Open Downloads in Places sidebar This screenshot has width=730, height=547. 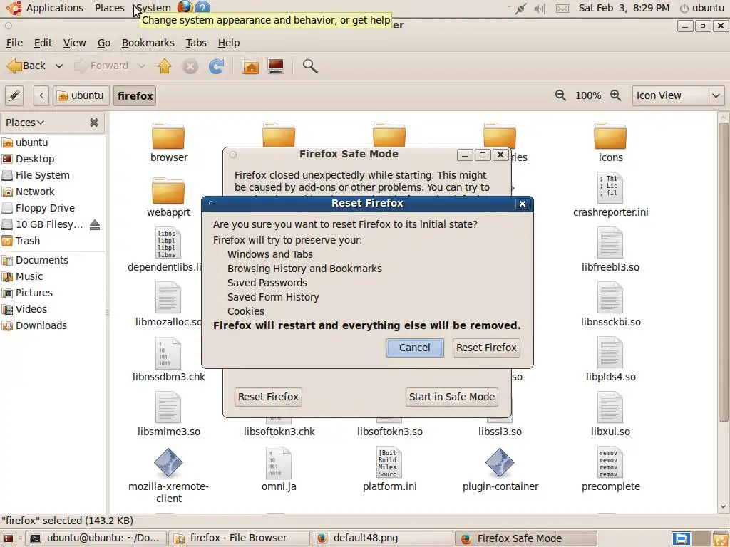(x=41, y=325)
